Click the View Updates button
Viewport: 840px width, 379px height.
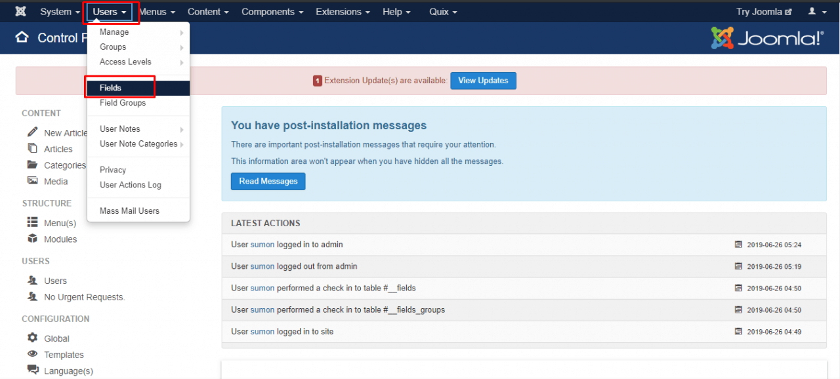tap(483, 80)
